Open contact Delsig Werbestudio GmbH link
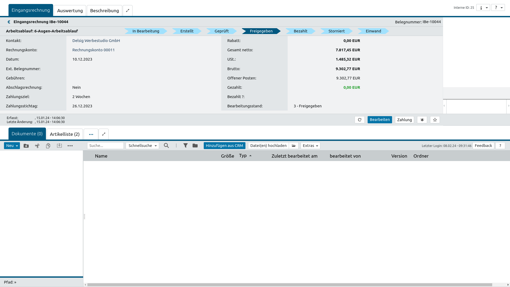510x287 pixels. 96,41
